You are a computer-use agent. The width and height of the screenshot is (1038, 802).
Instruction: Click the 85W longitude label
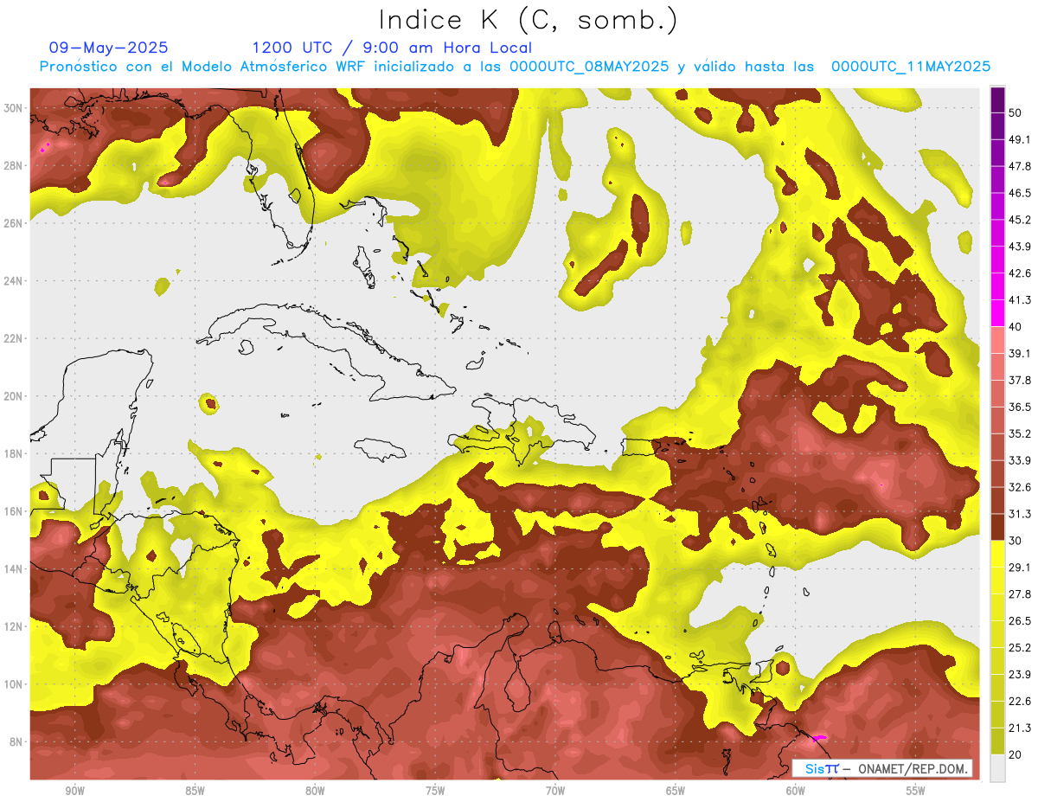point(195,791)
